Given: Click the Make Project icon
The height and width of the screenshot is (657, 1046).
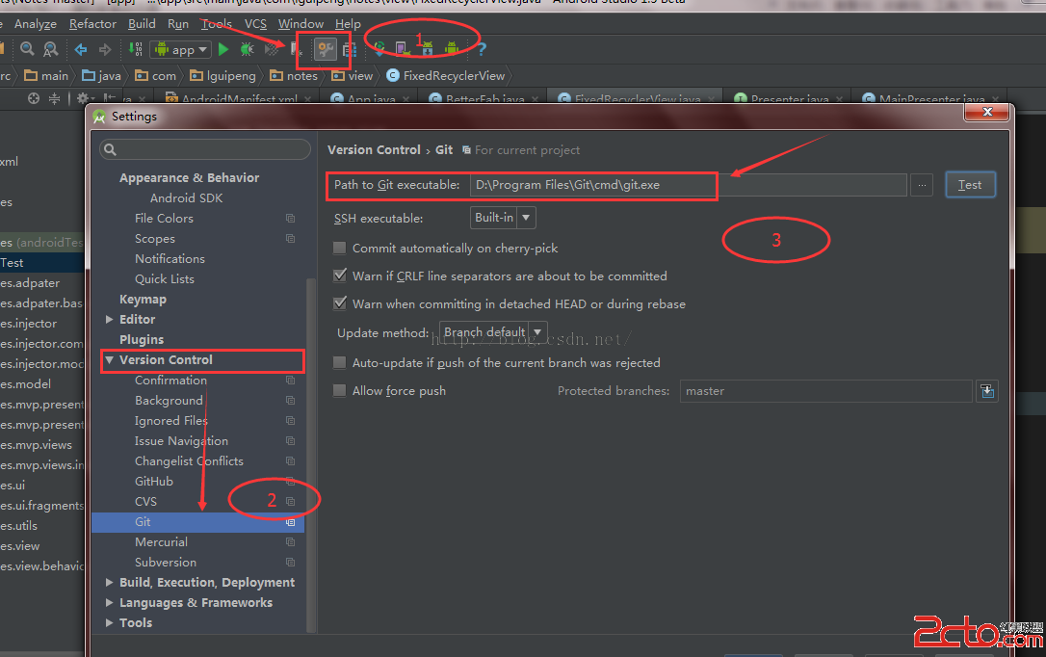Looking at the screenshot, I should (135, 49).
